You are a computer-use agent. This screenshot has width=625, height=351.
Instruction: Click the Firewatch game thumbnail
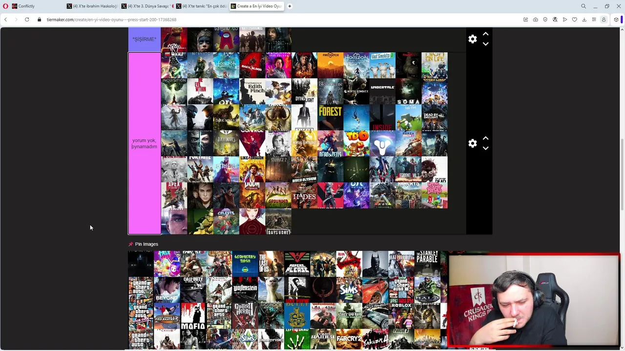point(331,65)
